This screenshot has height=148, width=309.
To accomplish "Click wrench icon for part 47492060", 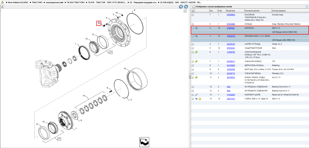I will (x=196, y=95).
